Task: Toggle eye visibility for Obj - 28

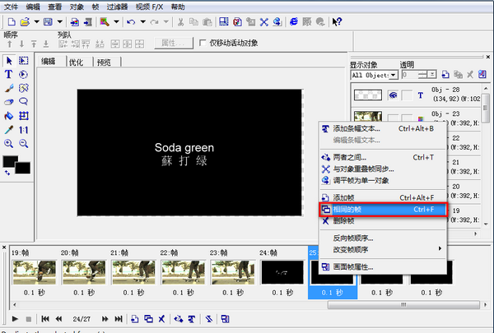Action: coord(393,95)
